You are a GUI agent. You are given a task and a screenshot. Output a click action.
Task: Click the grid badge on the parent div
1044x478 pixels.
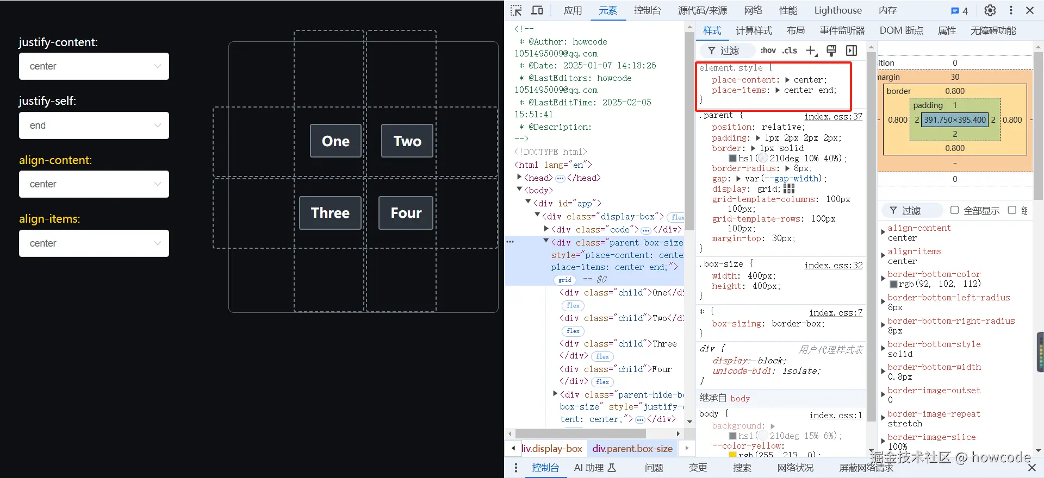pos(565,280)
